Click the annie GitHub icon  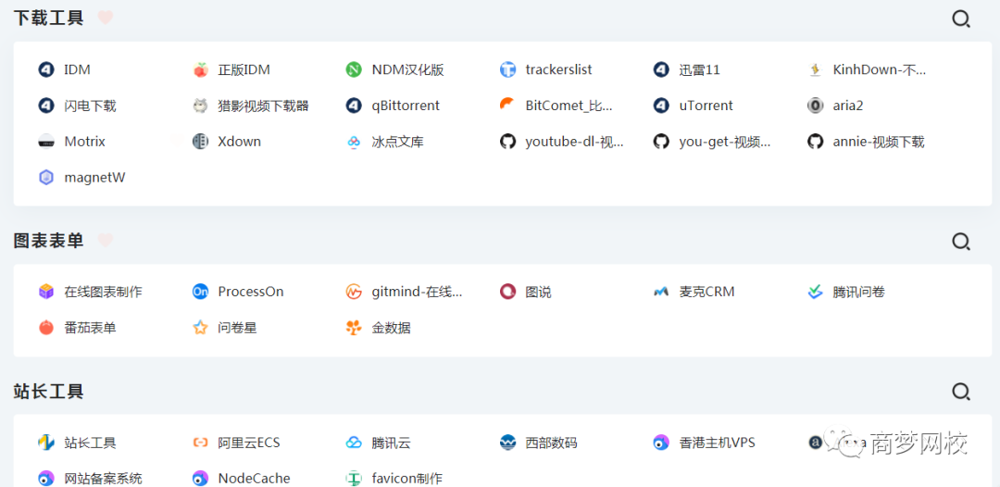[x=815, y=142]
